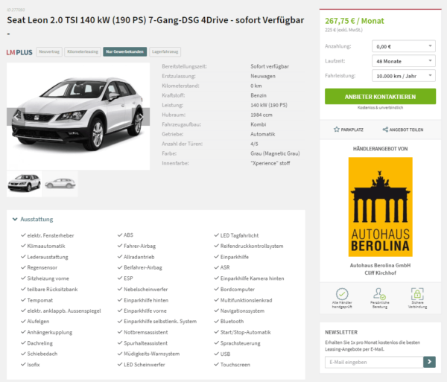The image size is (447, 382).
Task: Select the side-view car thumbnail
Action: [60, 183]
